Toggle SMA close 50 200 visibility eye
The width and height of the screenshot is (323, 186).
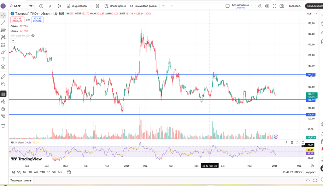click(x=33, y=36)
